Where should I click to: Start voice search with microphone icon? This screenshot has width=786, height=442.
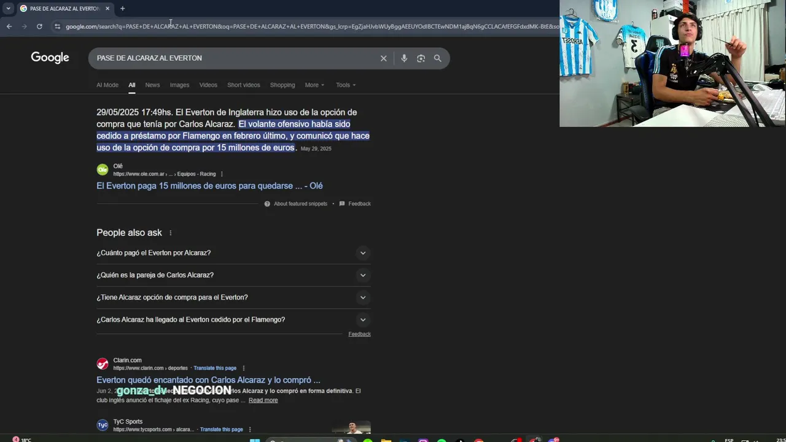click(x=403, y=58)
